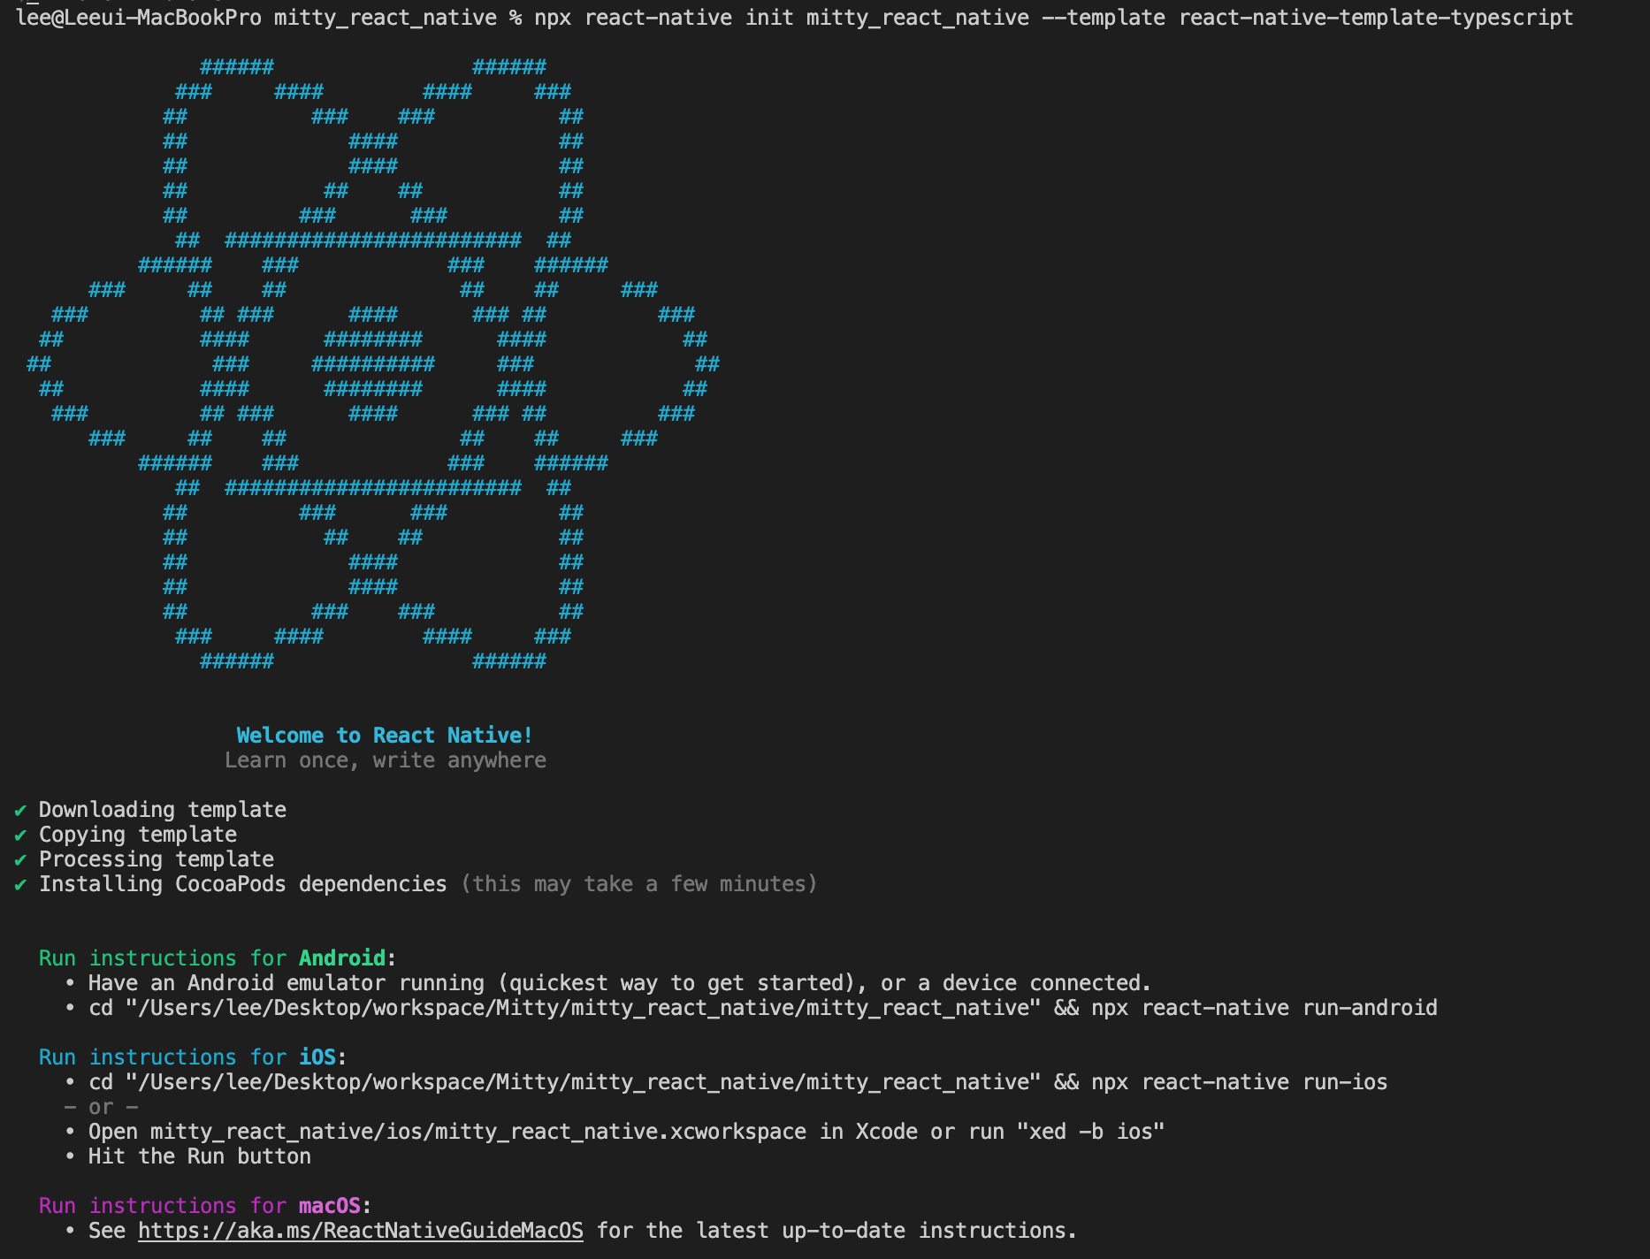This screenshot has height=1259, width=1650.
Task: Open the aka.ms ReactNativeGuideMacOS link
Action: (361, 1231)
